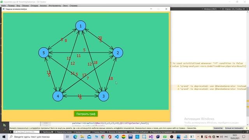Click the "Построить граф" button
249x140 pixels.
pyautogui.click(x=86, y=114)
